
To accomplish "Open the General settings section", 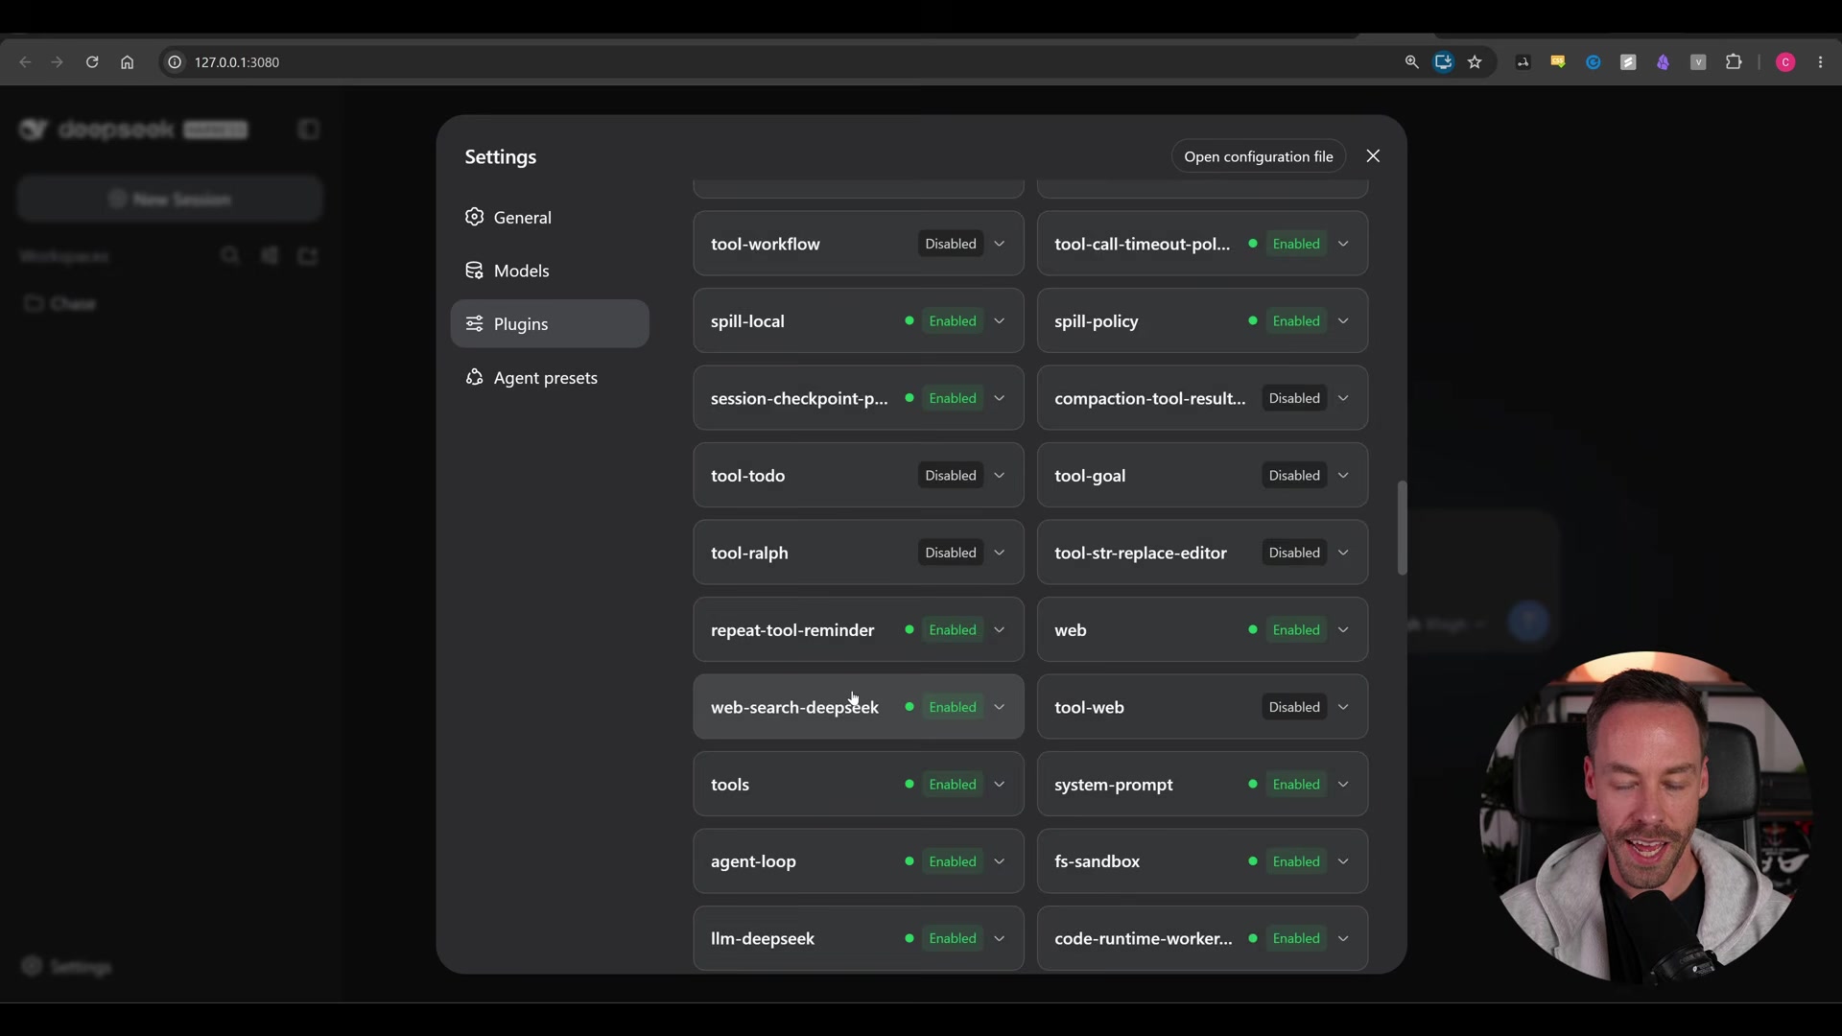I will 550,218.
